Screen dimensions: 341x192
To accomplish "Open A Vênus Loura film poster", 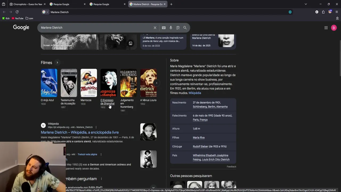I will (148, 83).
